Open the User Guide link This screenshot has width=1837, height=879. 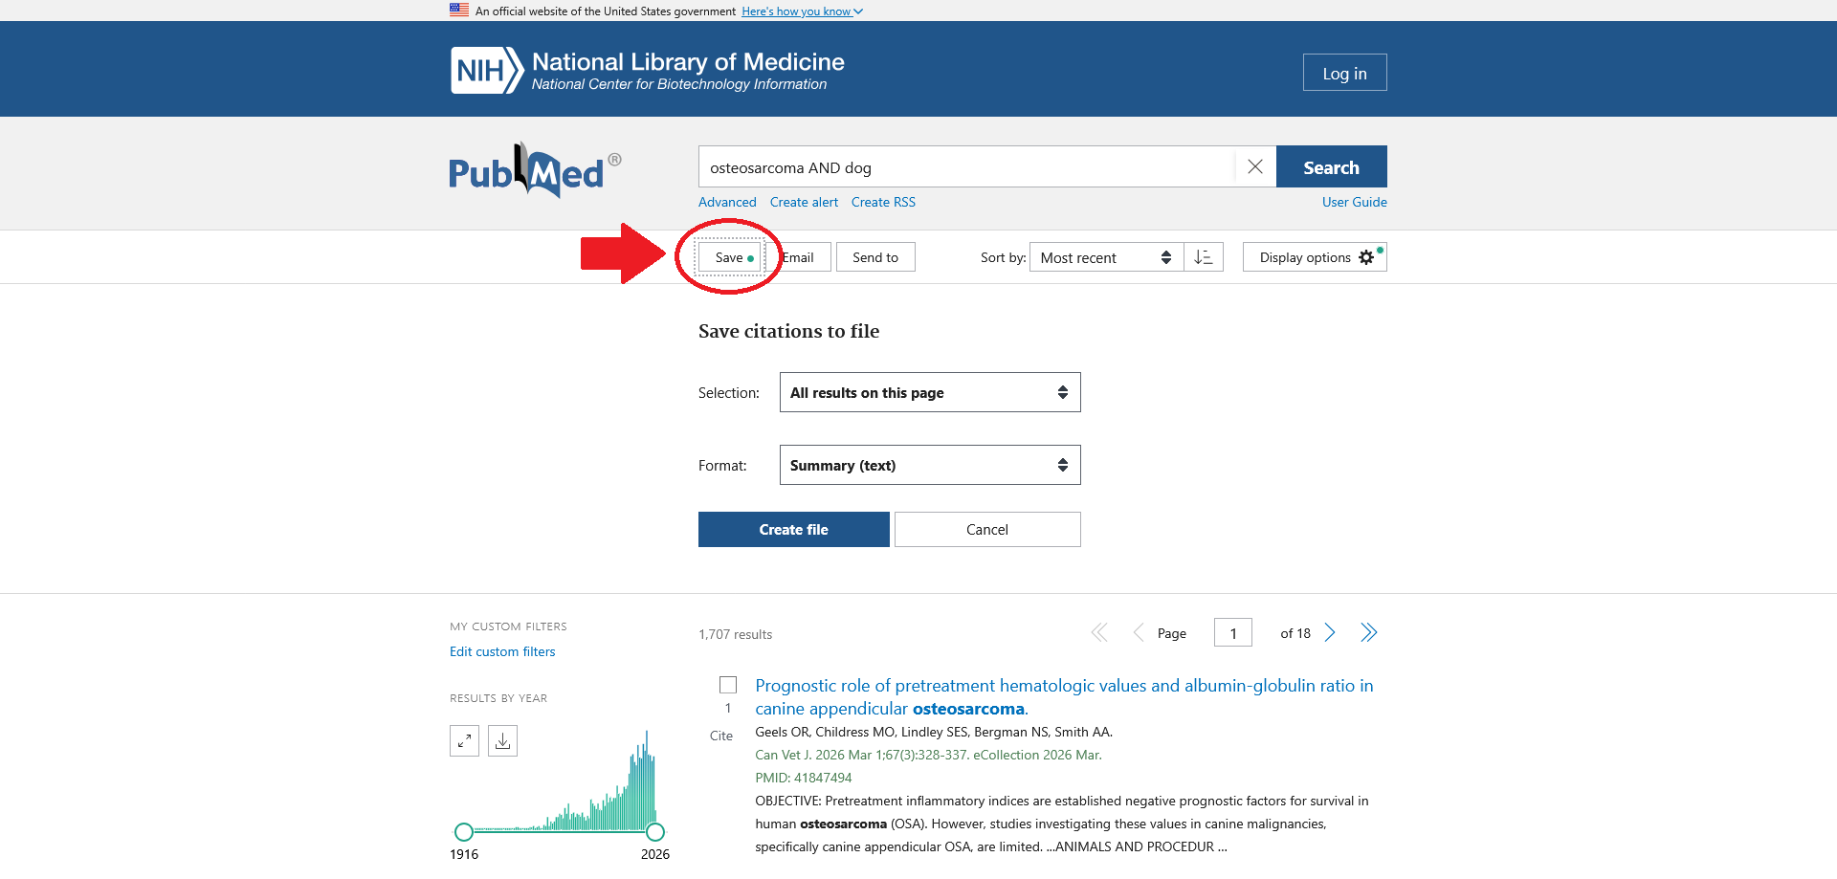coord(1354,202)
